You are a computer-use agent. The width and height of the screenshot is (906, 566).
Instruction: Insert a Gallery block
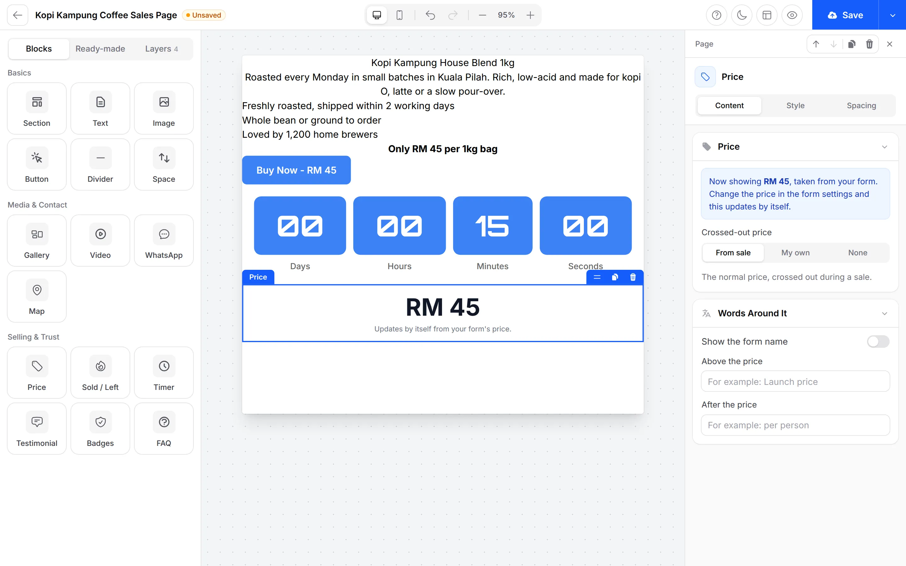[x=37, y=241]
